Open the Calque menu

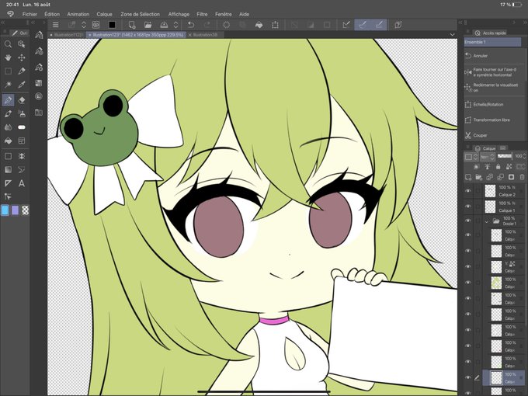(x=104, y=14)
